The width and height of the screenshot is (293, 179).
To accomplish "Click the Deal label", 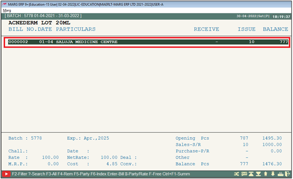I will tap(128, 158).
